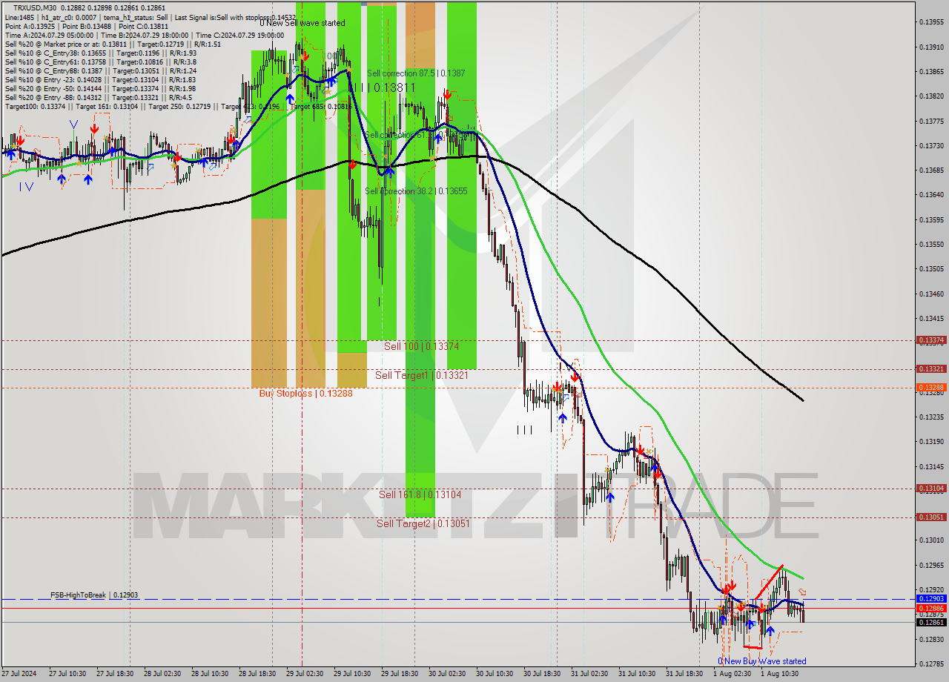Click the black 0.12861 current price tag
Viewport: 949px width, 682px height.
click(x=931, y=622)
